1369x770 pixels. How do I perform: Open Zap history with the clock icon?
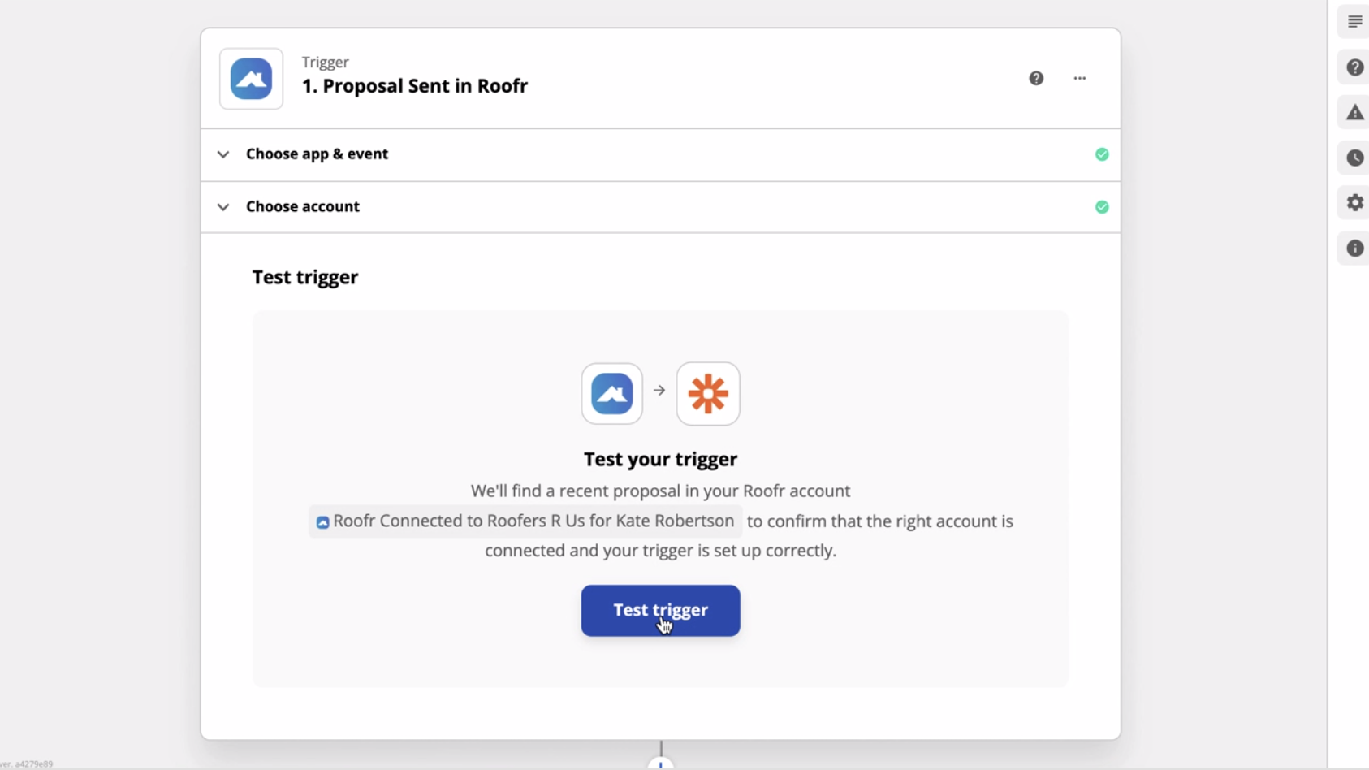(1354, 158)
